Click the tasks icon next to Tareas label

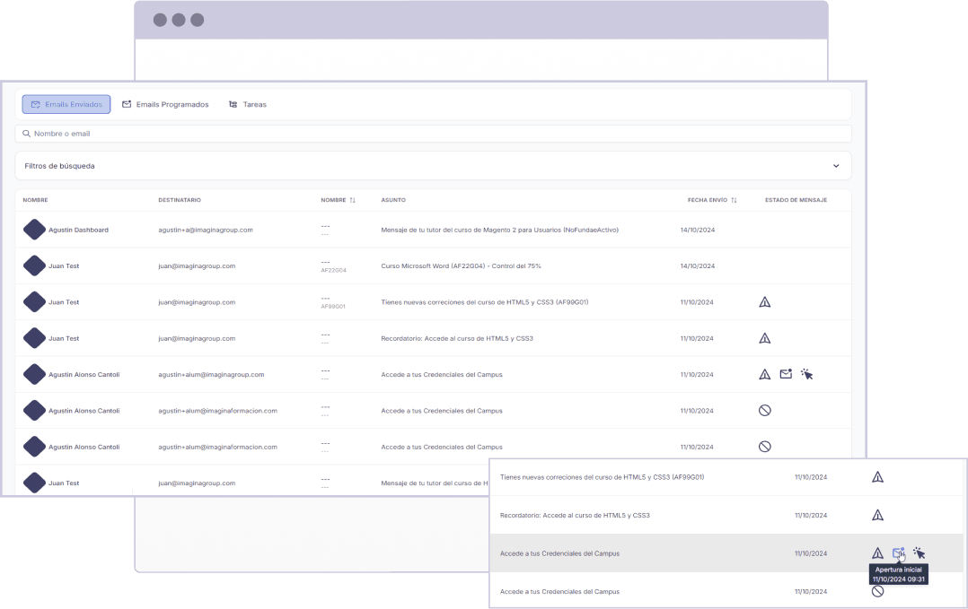233,104
